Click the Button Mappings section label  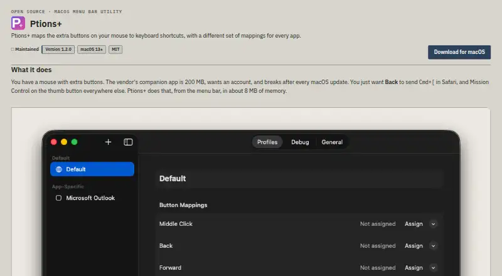pos(183,205)
